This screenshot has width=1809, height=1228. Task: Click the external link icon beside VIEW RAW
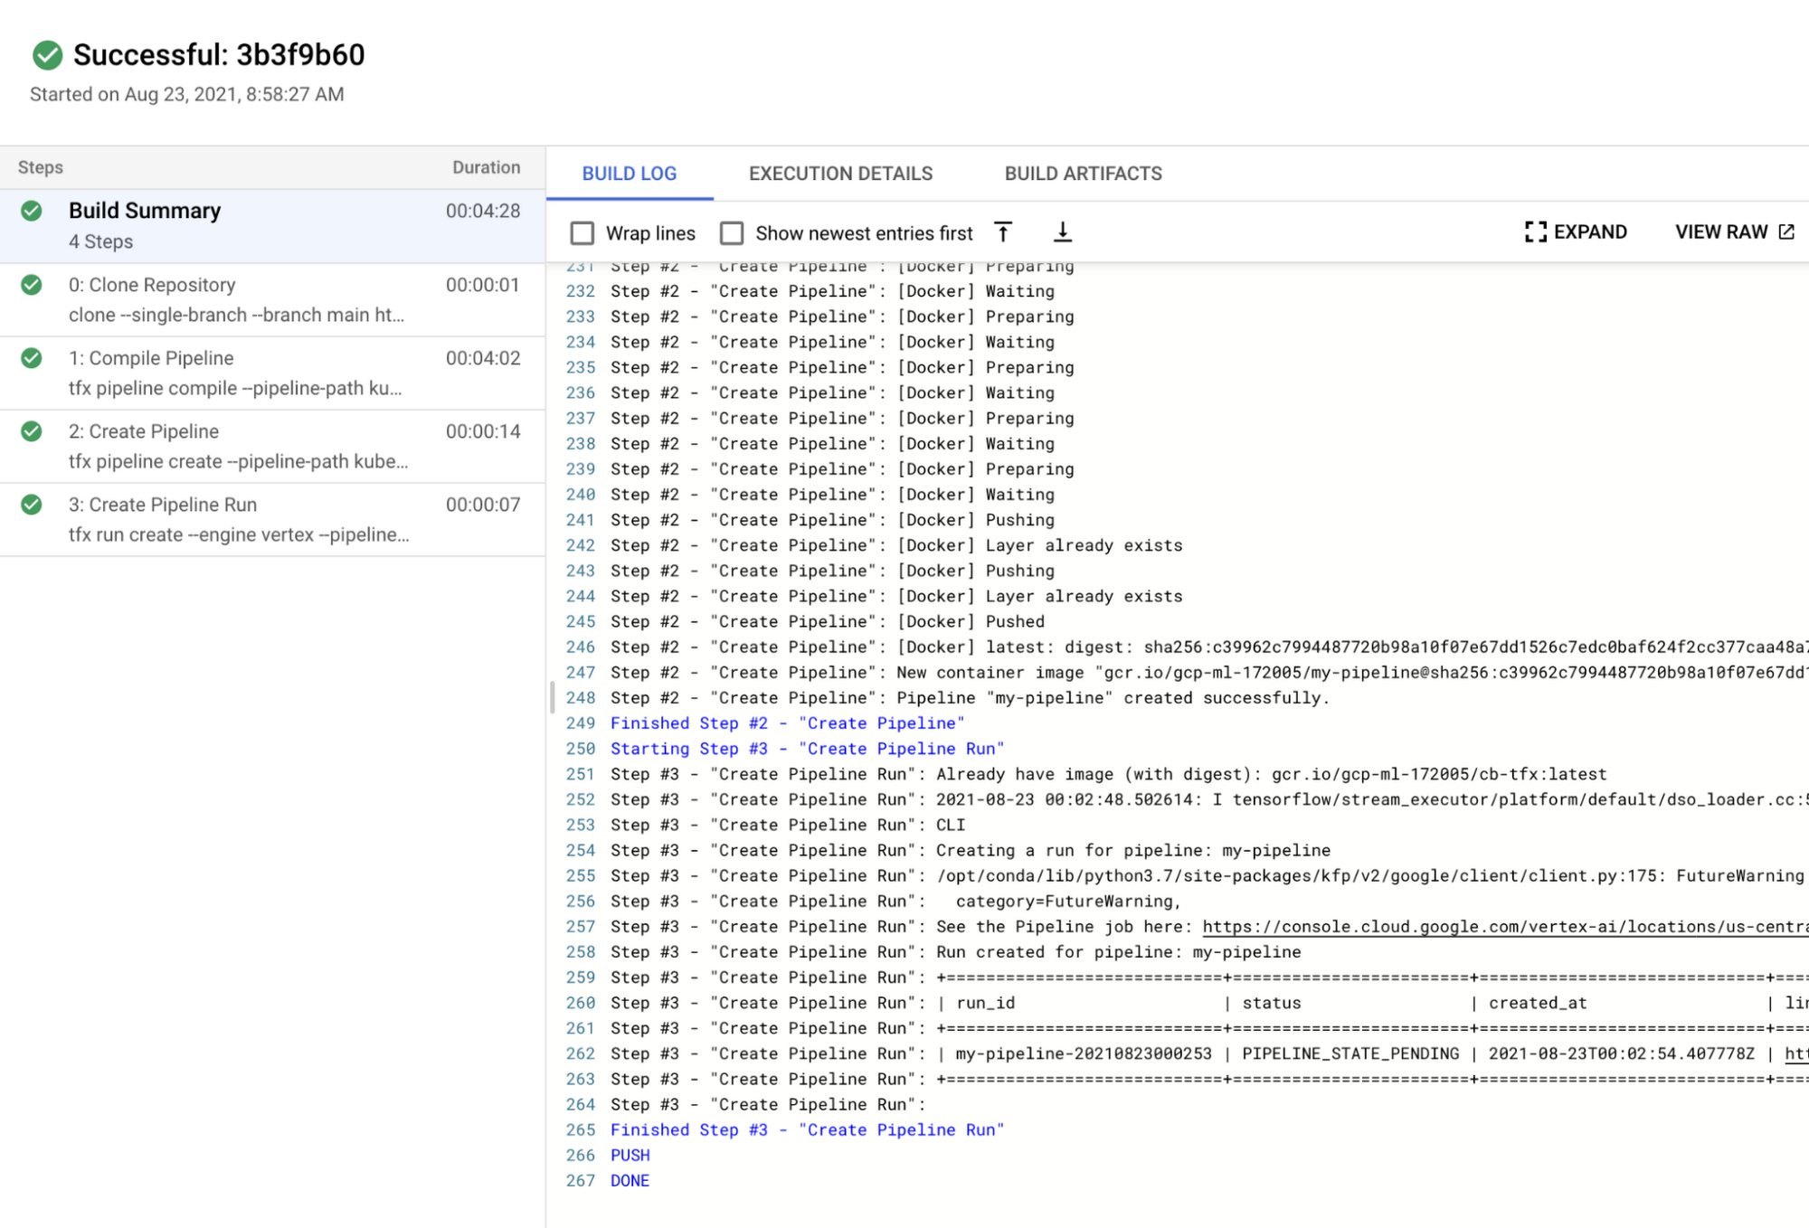point(1786,232)
